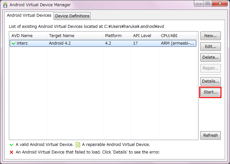Refresh the AVD list

[x=211, y=135]
